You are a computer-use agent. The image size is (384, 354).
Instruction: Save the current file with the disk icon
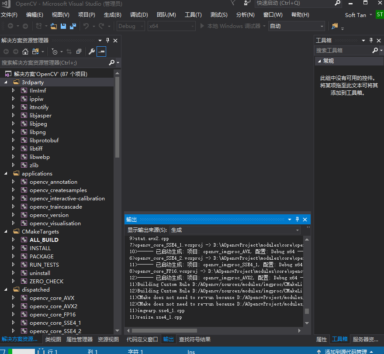63,26
